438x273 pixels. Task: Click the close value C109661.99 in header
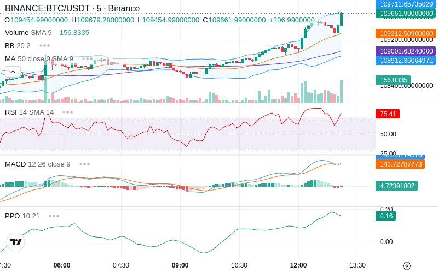(x=234, y=20)
